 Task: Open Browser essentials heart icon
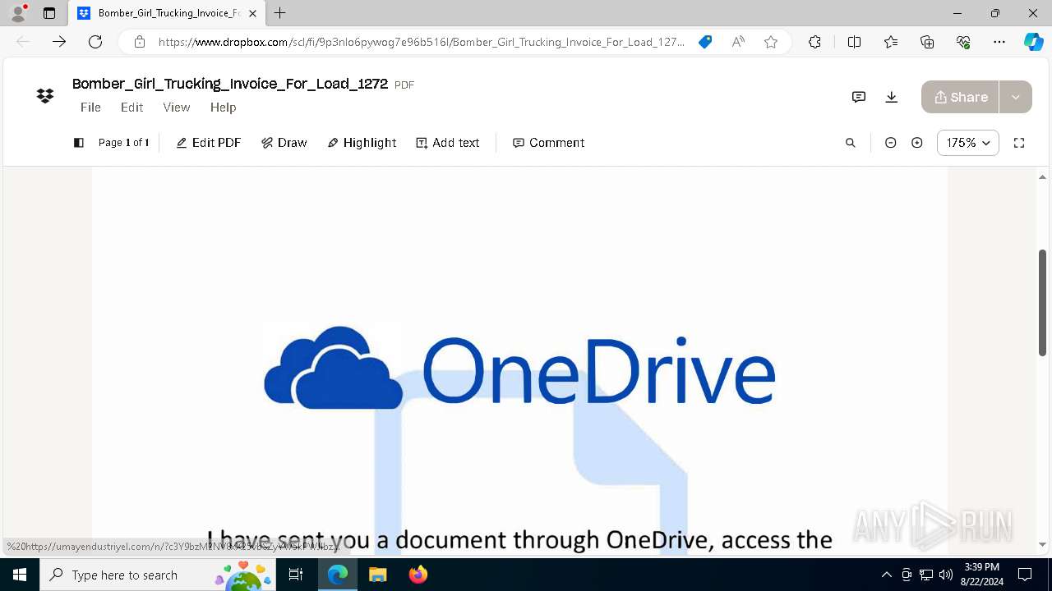(963, 42)
